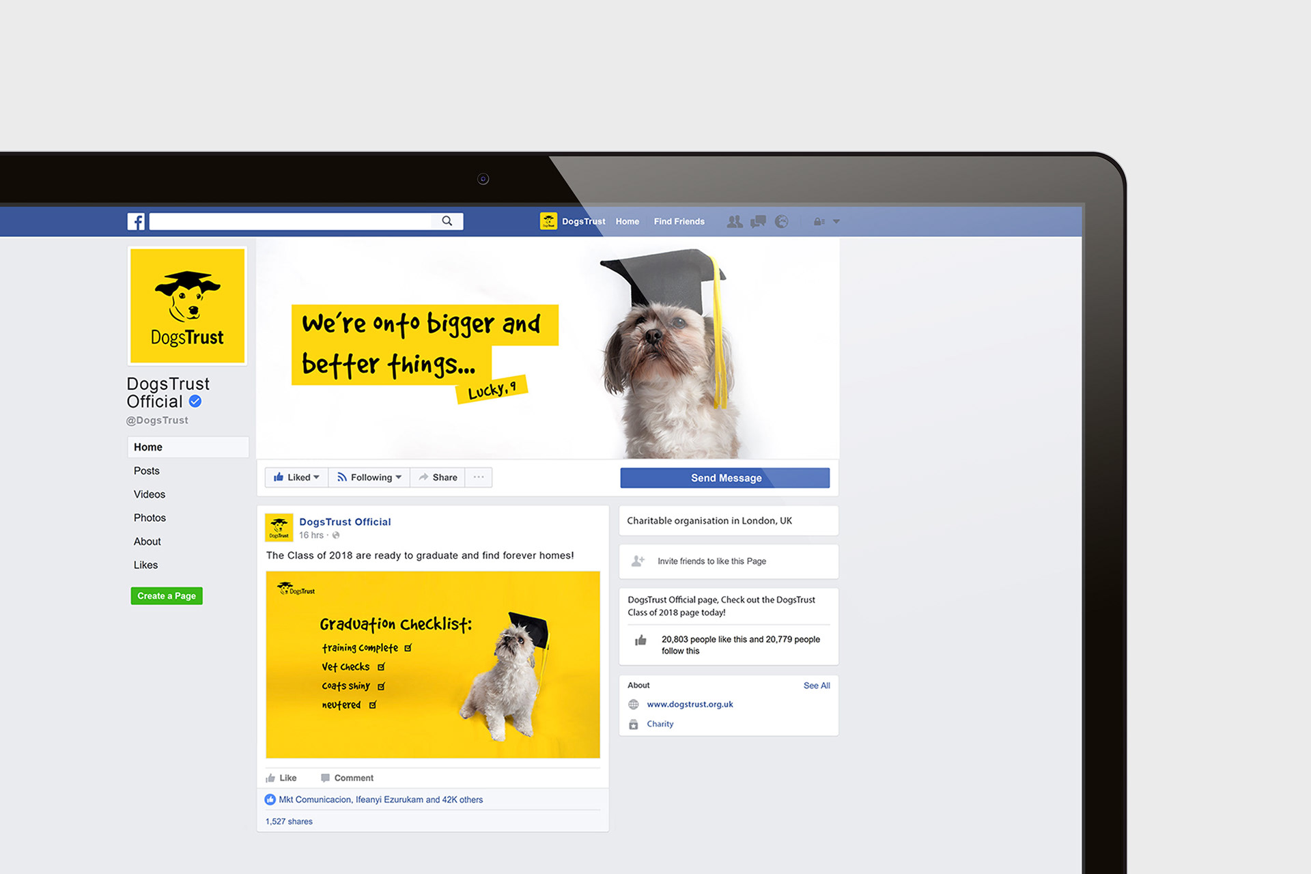Open the messages icon in top bar
Image resolution: width=1311 pixels, height=874 pixels.
[x=758, y=221]
